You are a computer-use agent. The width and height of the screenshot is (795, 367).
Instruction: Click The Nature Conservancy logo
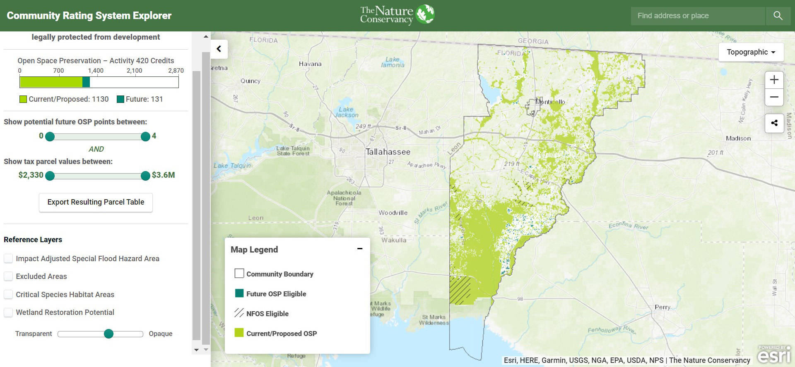(x=397, y=15)
